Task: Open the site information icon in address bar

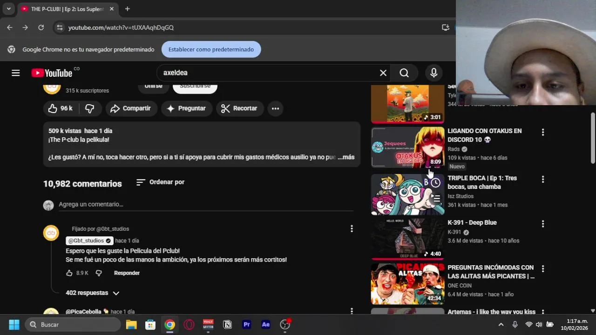Action: click(x=60, y=27)
